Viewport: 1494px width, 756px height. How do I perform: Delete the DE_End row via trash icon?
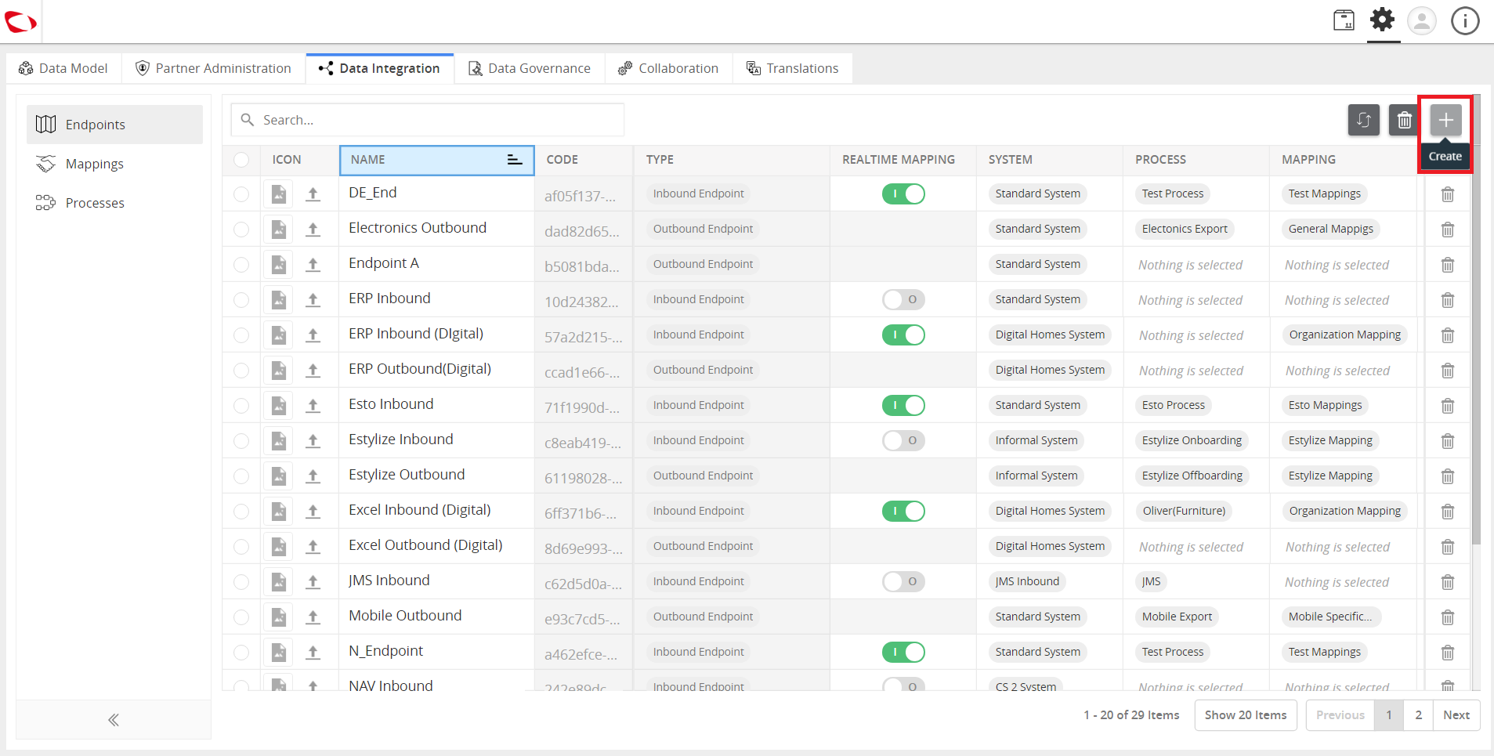pyautogui.click(x=1448, y=194)
